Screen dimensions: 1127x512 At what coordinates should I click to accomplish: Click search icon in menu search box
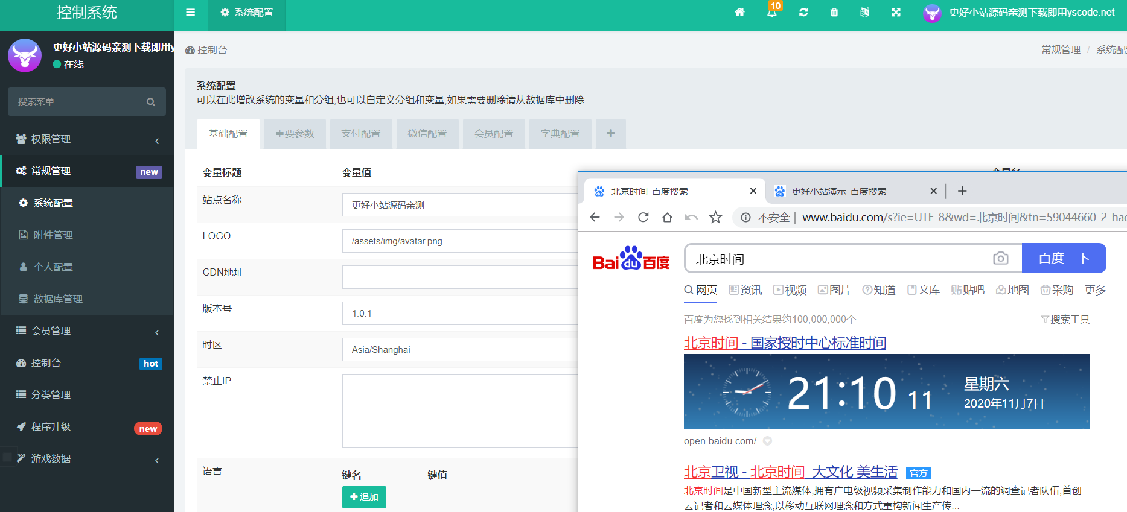tap(151, 102)
